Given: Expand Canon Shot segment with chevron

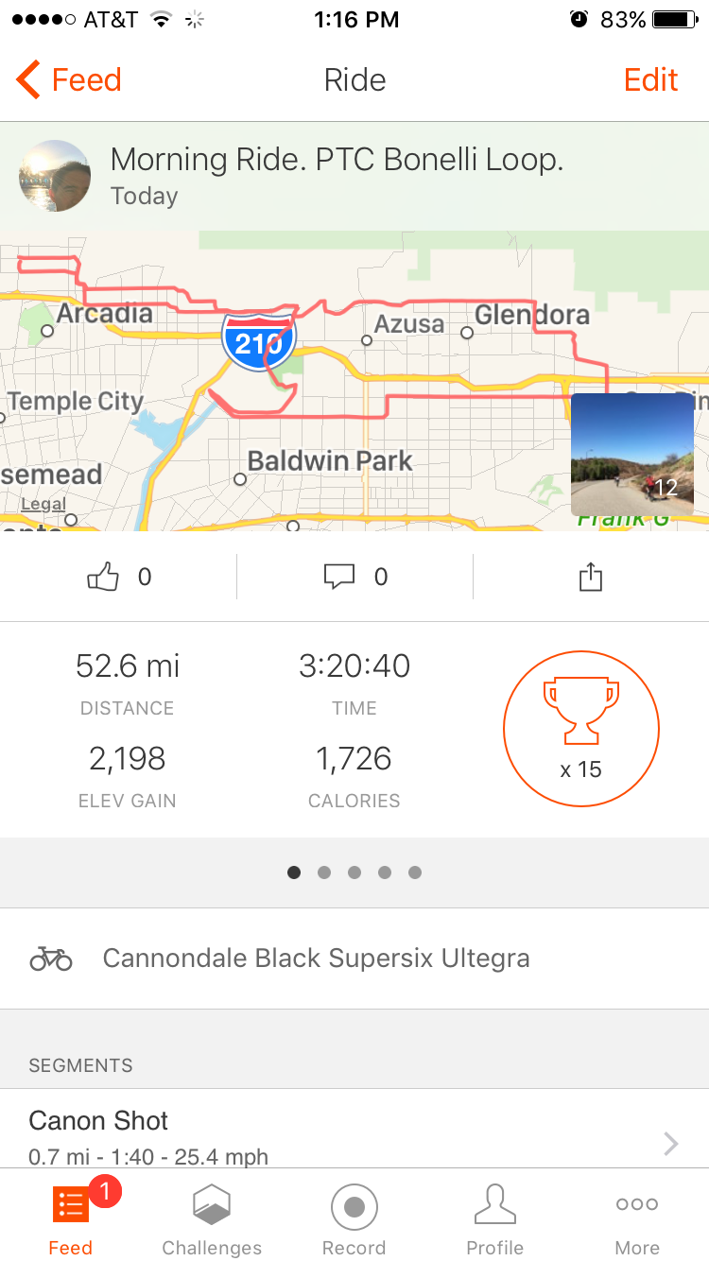Looking at the screenshot, I should 670,1144.
